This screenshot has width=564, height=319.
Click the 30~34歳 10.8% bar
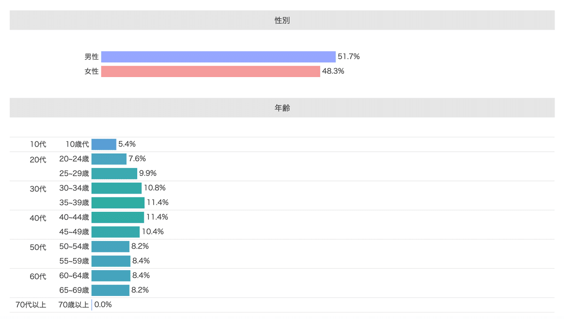[117, 188]
